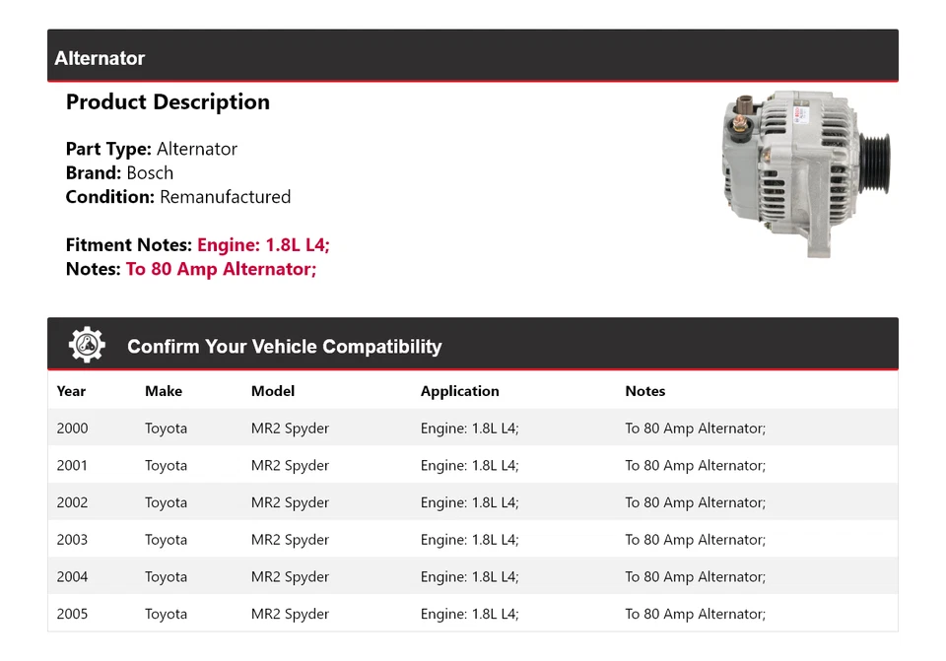Click the Application column header

pyautogui.click(x=460, y=391)
